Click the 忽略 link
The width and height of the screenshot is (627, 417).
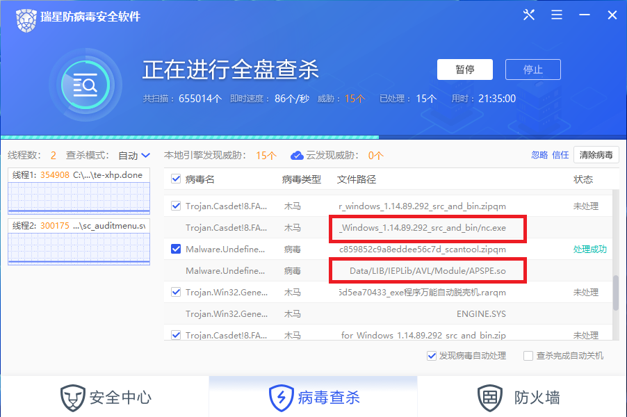coord(539,155)
